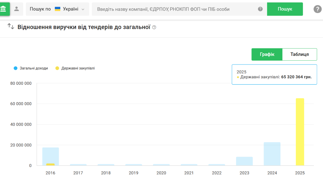Click the up-down arrows sort icon
This screenshot has width=323, height=181.
11,27
